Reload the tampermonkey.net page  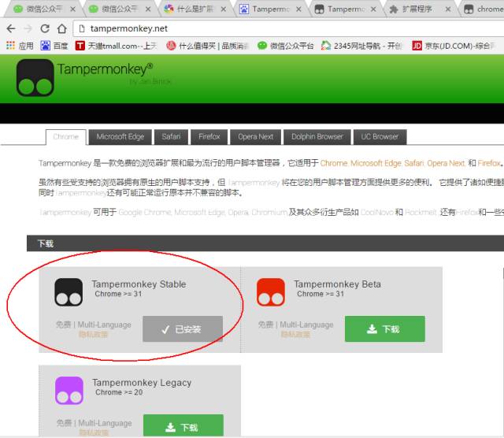(45, 28)
